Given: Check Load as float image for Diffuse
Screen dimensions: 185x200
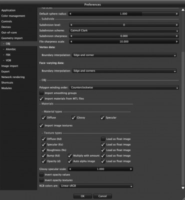Looking at the screenshot, I should pyautogui.click(x=103, y=139).
